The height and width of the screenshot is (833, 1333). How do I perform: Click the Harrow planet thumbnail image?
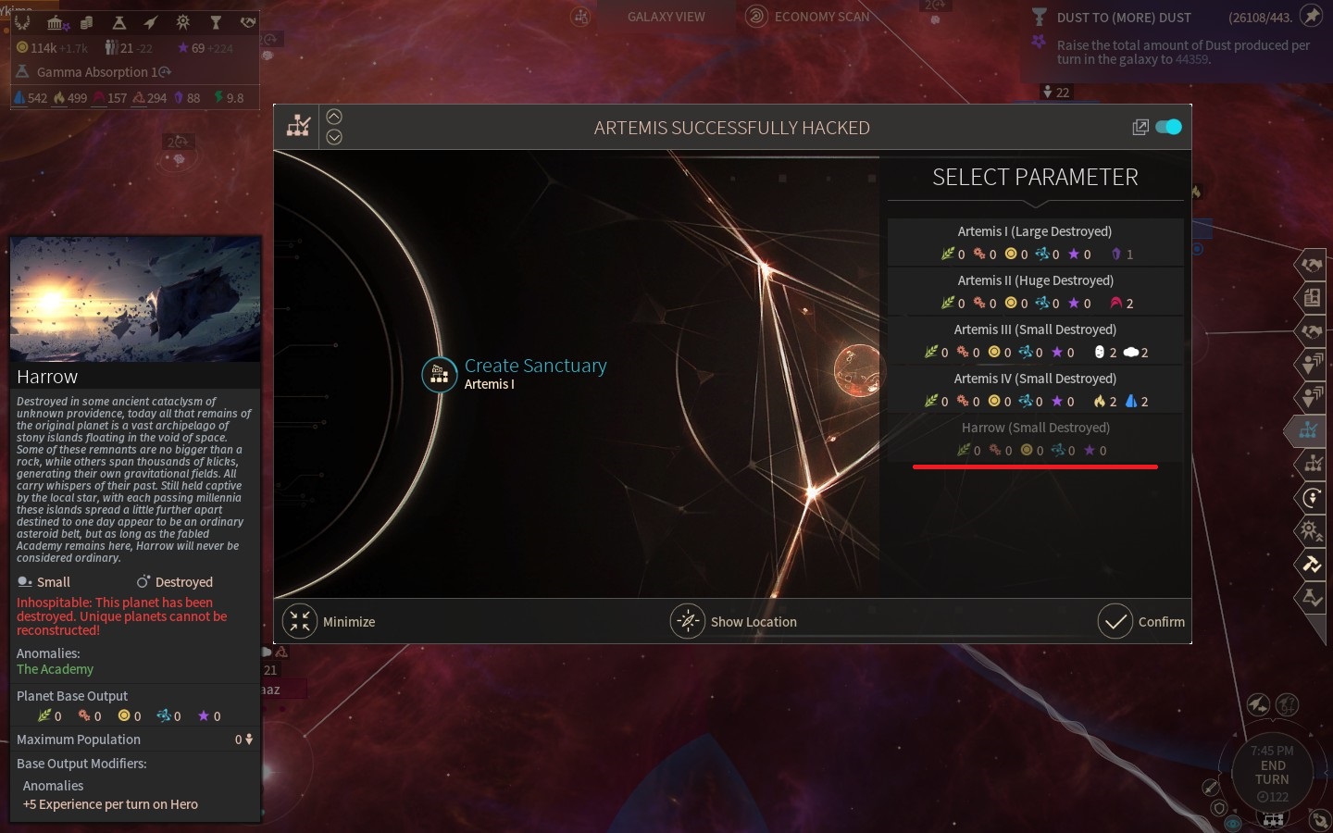click(135, 299)
